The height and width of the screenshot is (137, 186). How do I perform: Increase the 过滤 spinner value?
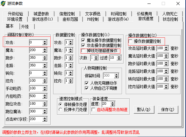[119, 57]
